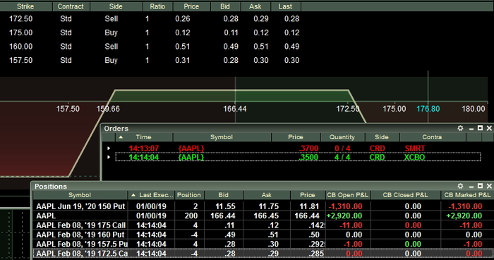Open Positions panel settings gear

(460, 186)
